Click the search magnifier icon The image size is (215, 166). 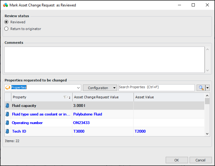(x=201, y=88)
